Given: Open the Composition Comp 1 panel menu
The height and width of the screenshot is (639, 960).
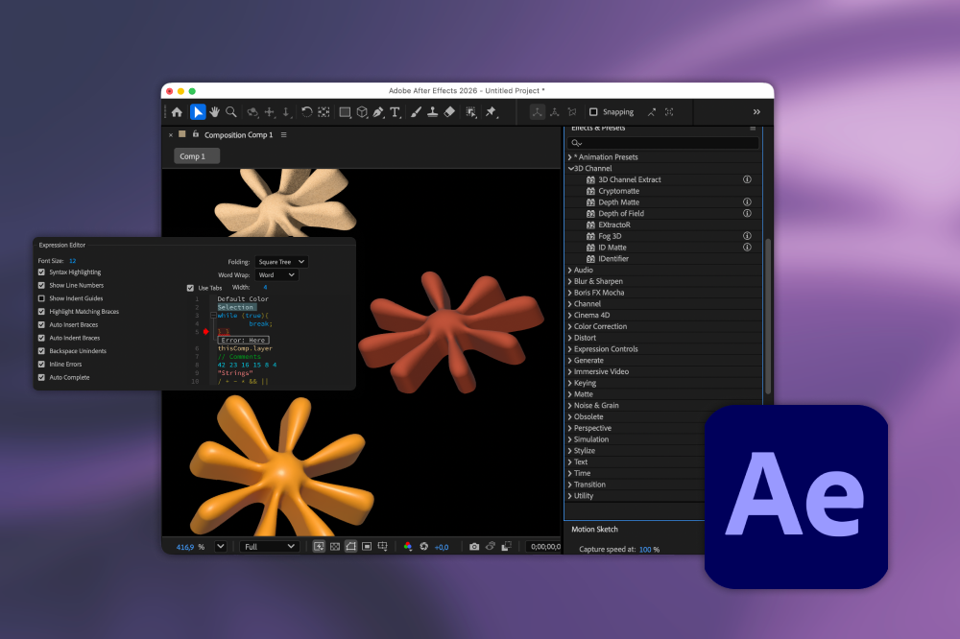Looking at the screenshot, I should [x=283, y=134].
